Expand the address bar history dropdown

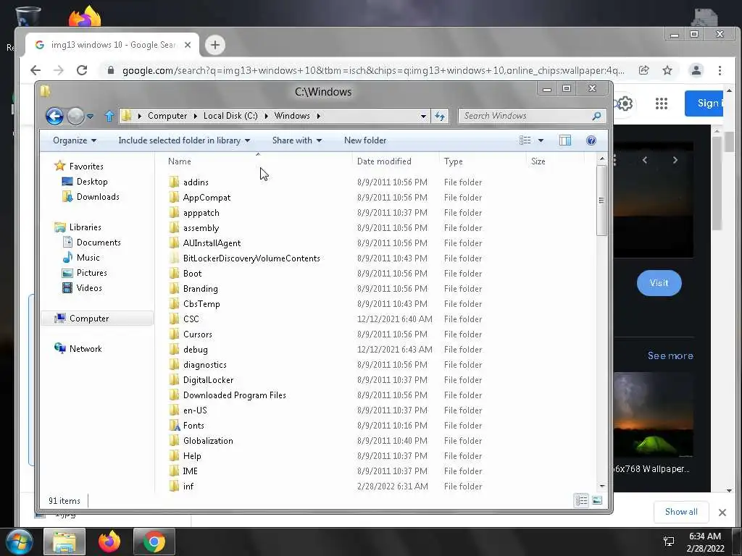click(423, 117)
